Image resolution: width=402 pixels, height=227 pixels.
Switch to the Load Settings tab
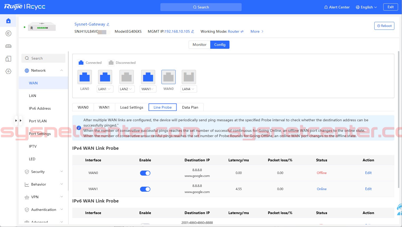(132, 107)
